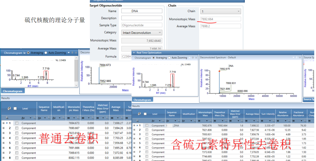
Task: Expand component row with mass 7692.676
Action: (134, 126)
